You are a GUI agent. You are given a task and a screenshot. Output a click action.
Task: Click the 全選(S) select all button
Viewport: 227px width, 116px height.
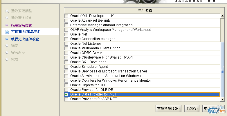pyautogui.click(x=192, y=108)
